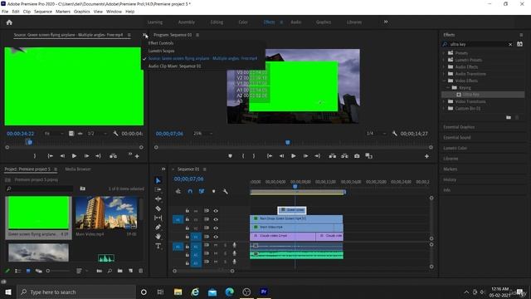Choose the Ripple Edit tool
The width and height of the screenshot is (531, 299).
(x=158, y=199)
